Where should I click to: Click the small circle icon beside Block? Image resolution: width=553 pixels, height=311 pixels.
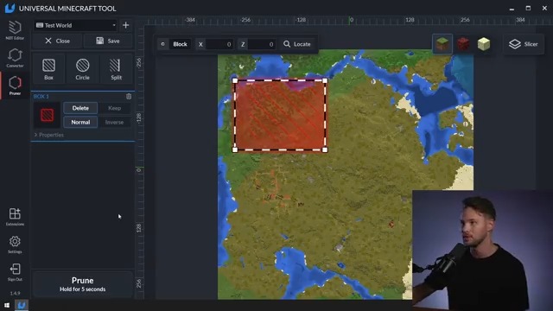(x=162, y=44)
